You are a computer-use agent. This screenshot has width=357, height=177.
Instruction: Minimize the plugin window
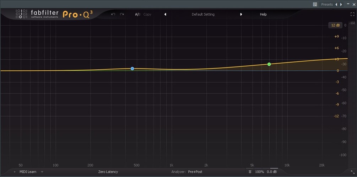348,4
